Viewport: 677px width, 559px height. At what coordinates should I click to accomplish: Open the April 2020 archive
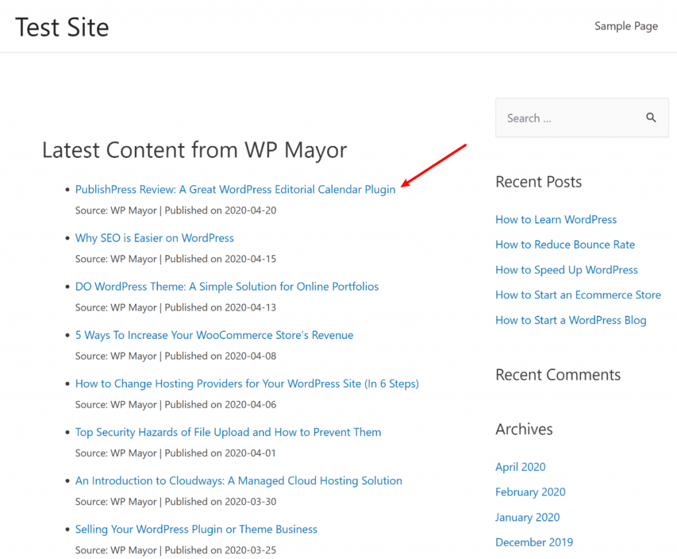tap(520, 466)
